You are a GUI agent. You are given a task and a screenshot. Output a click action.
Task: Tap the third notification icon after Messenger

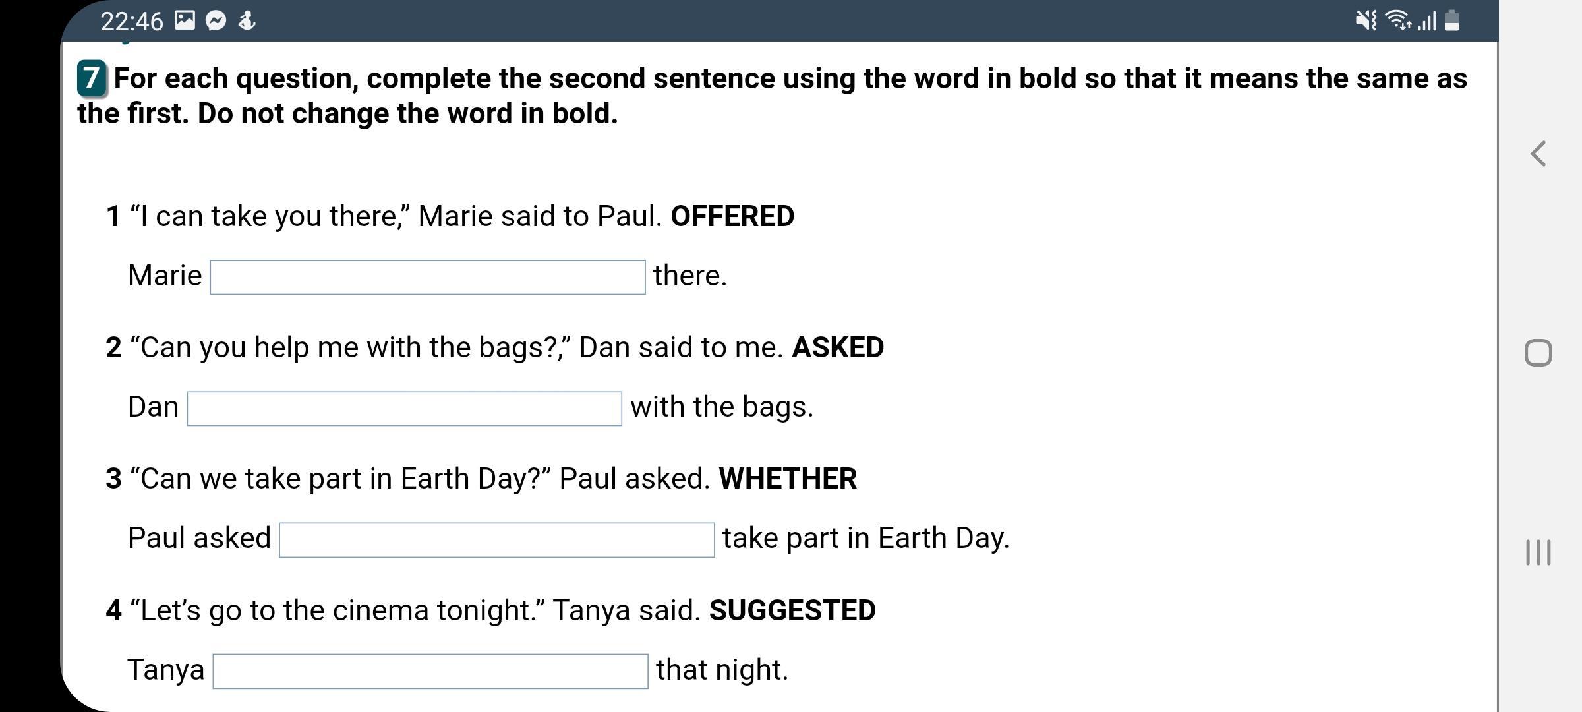(247, 21)
